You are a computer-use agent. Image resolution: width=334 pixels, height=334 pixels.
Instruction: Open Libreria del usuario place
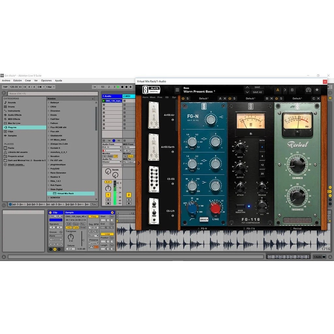coord(18,152)
